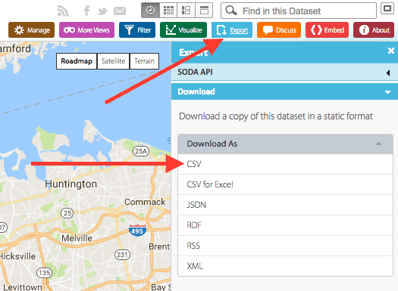
Task: Open the RSS feed icon
Action: (63, 11)
